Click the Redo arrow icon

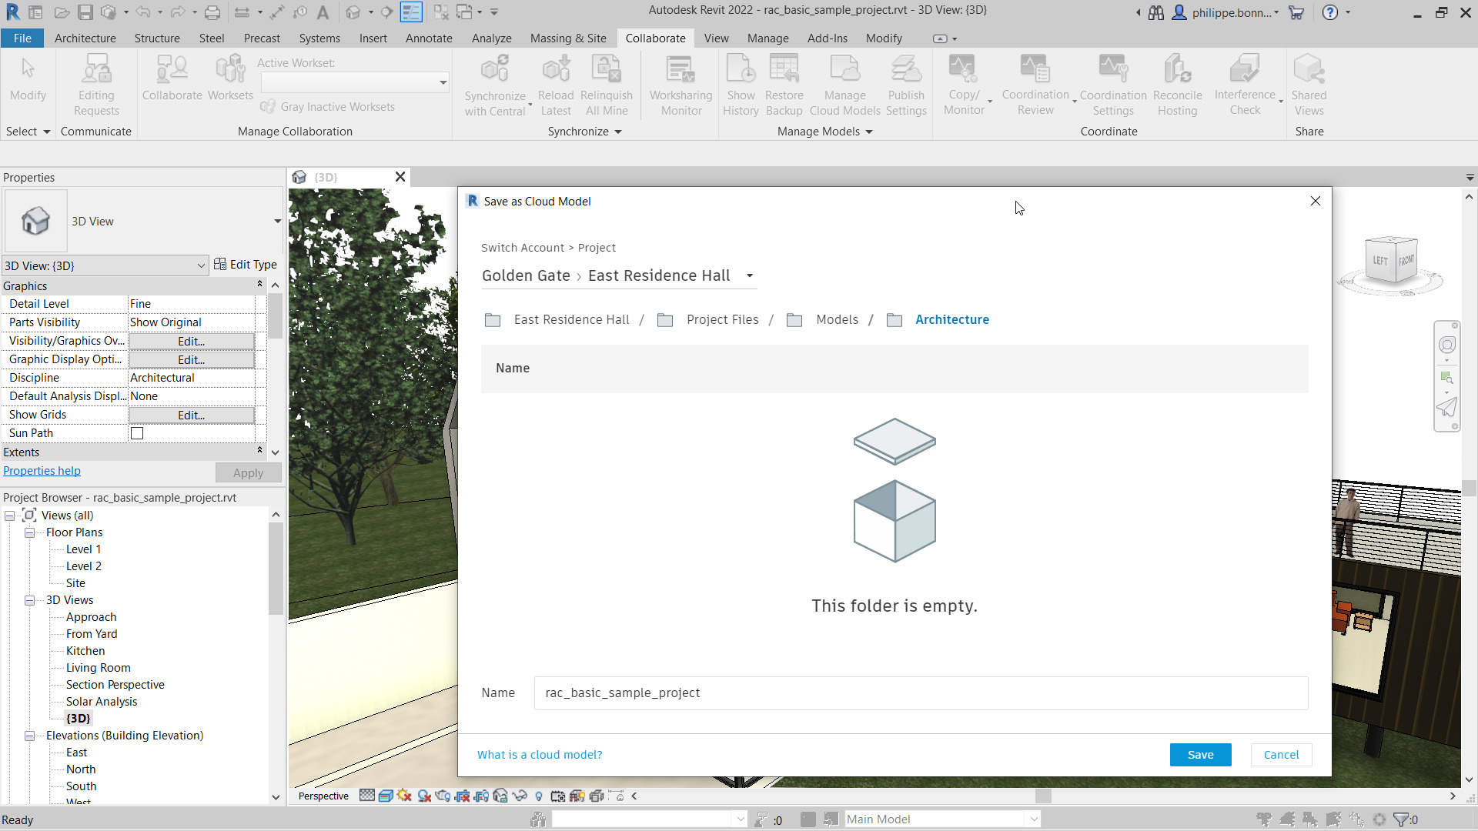pyautogui.click(x=178, y=12)
